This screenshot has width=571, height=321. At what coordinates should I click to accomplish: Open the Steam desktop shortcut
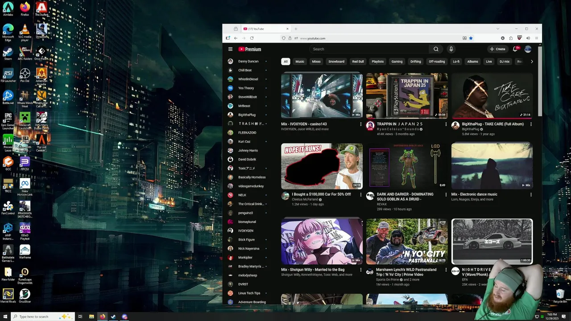(8, 53)
